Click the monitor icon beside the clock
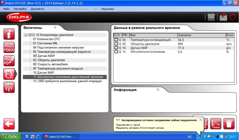 [x=225, y=136]
